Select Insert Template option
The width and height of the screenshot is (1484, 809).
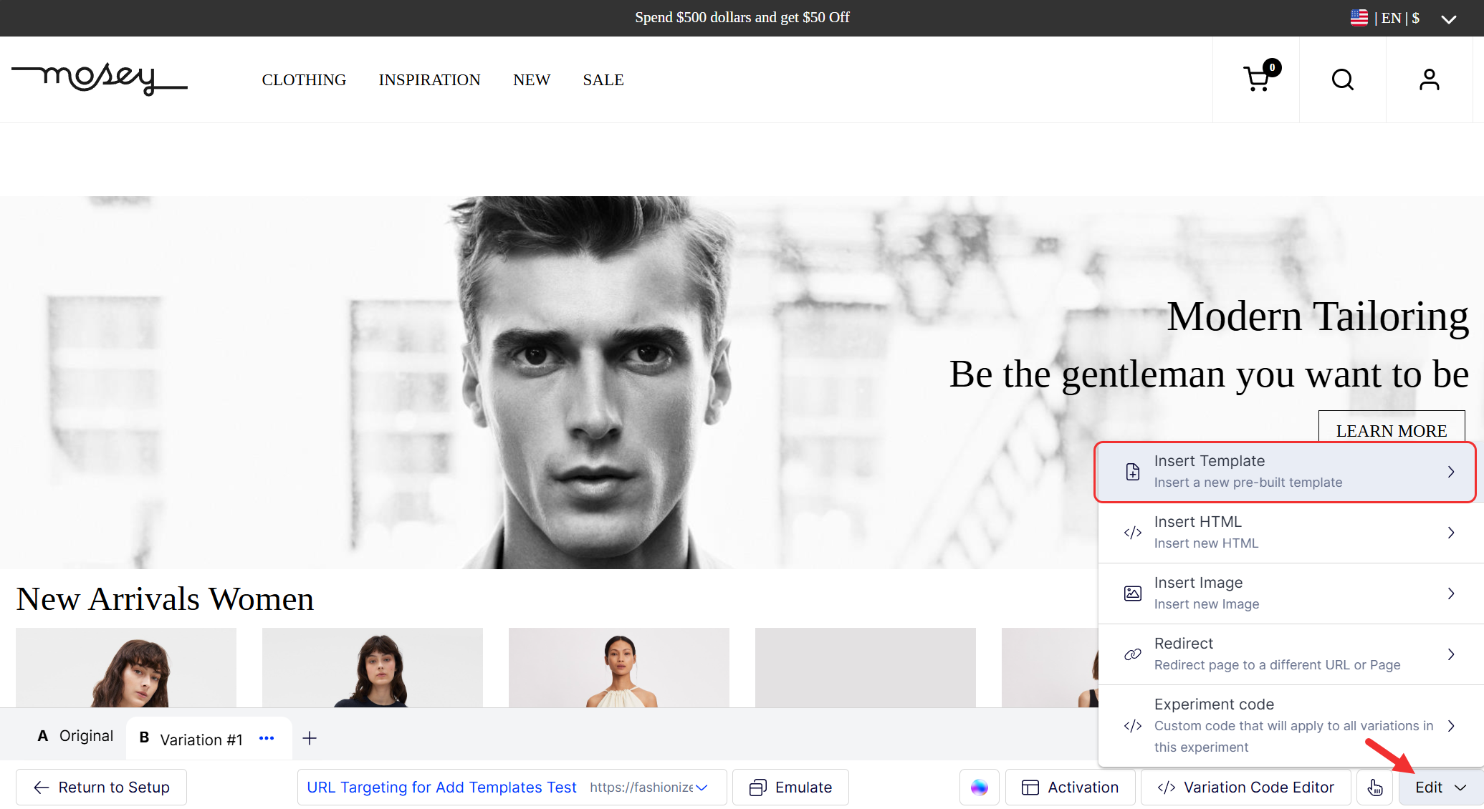(1285, 472)
